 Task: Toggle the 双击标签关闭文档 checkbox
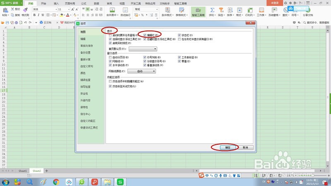point(110,86)
